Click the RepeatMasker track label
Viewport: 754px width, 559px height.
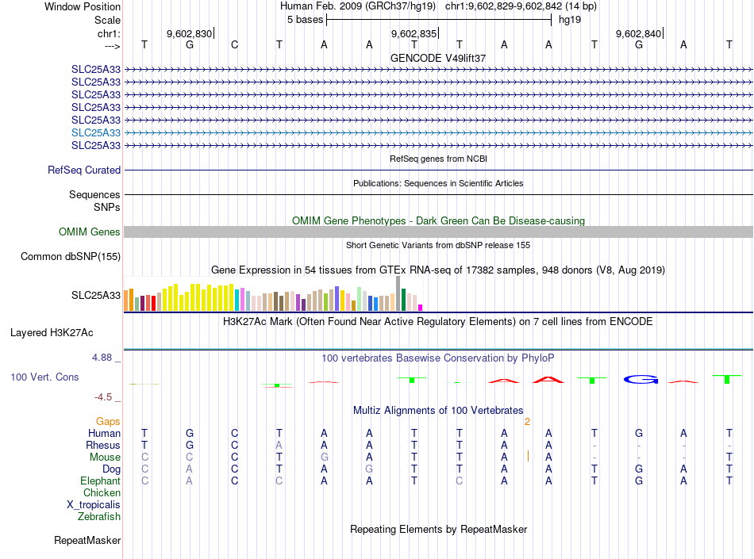(x=87, y=541)
